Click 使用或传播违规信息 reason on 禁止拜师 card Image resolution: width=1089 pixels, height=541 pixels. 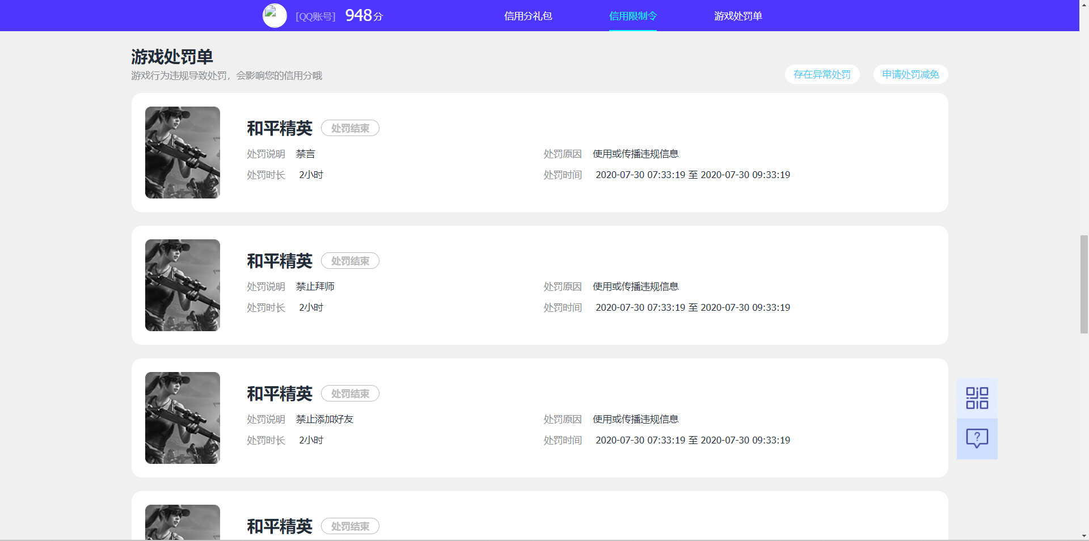pos(635,286)
